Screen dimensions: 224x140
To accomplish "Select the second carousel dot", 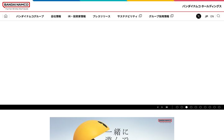I will [182, 107].
